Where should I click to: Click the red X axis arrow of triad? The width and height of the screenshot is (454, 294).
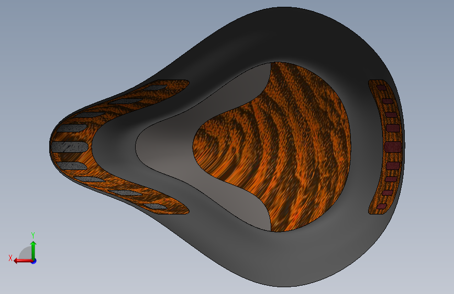pos(23,261)
